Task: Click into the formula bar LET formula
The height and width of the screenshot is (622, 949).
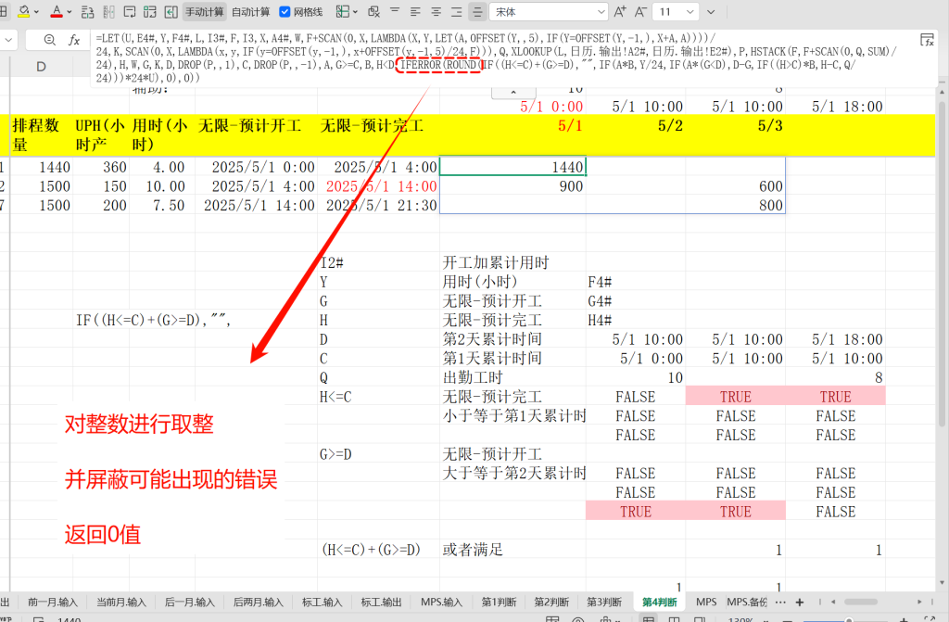Action: click(x=497, y=57)
